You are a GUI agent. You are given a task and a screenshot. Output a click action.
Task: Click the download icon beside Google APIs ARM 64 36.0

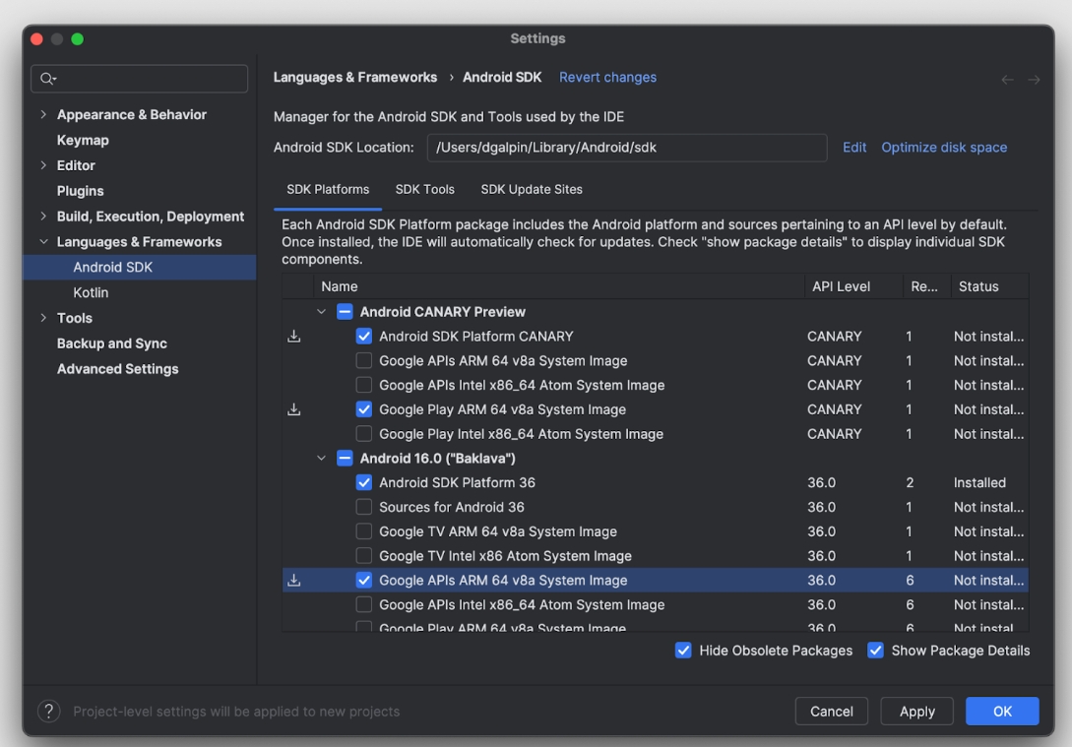[x=294, y=581]
